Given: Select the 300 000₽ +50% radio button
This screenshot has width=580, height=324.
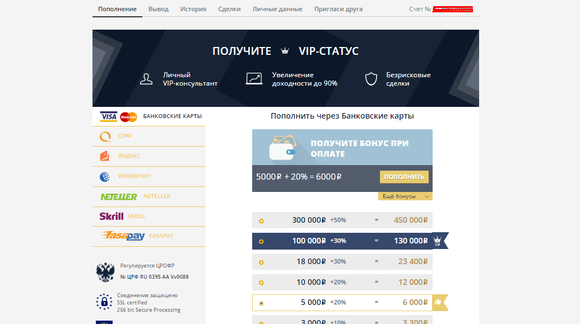Looking at the screenshot, I should [261, 221].
